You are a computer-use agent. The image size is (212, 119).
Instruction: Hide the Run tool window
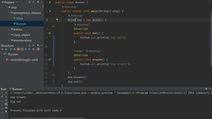coord(210,89)
